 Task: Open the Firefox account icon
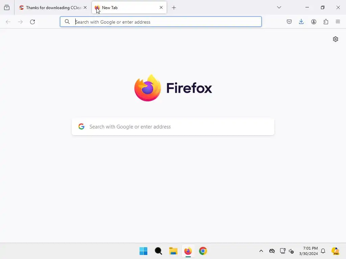tap(314, 22)
